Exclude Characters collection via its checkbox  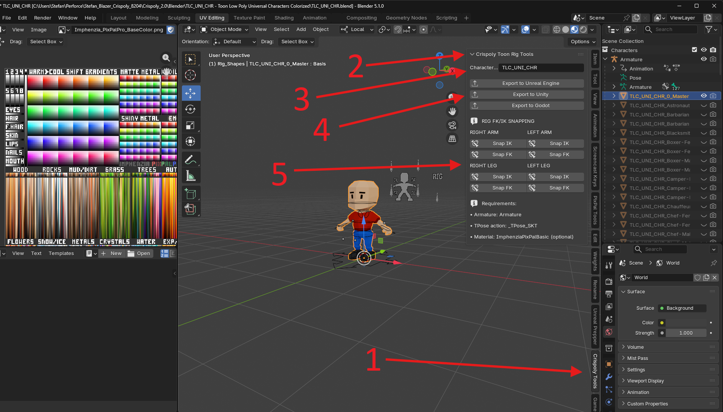pyautogui.click(x=695, y=50)
